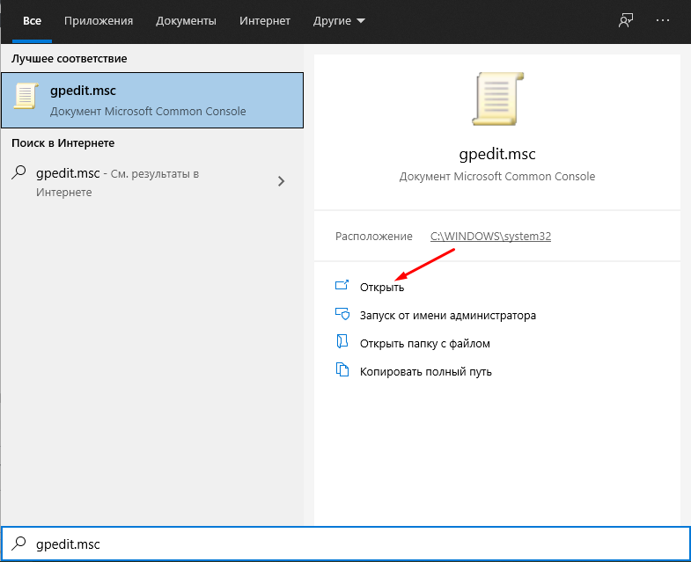The image size is (691, 562).
Task: Click the administrator shield icon
Action: tap(342, 314)
